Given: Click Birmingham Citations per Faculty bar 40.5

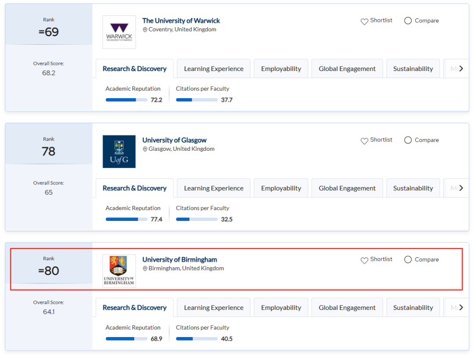Looking at the screenshot, I should tap(197, 338).
